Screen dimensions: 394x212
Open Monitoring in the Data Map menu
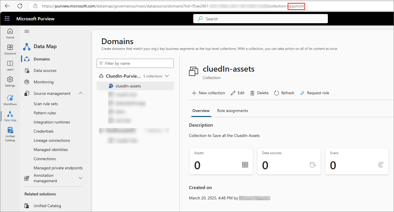click(x=43, y=82)
